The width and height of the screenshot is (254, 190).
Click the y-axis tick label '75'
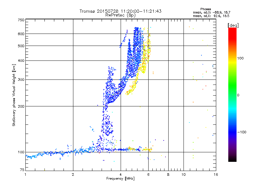pos(22,170)
